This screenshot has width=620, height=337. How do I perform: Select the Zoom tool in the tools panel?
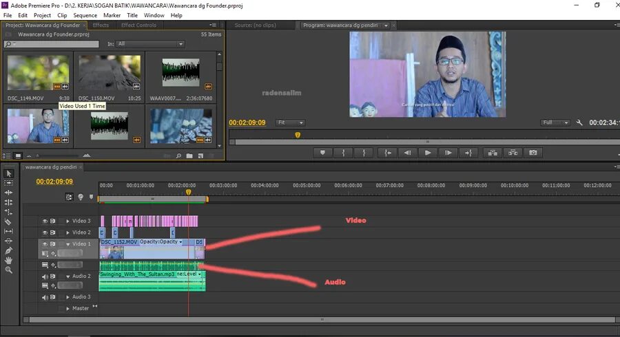click(9, 270)
